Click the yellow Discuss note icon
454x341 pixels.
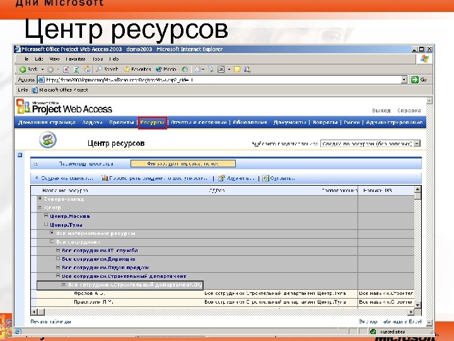pyautogui.click(x=237, y=69)
